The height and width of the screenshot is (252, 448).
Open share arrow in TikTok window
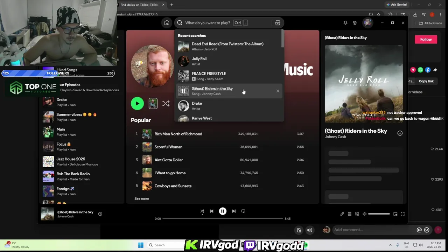435,70
